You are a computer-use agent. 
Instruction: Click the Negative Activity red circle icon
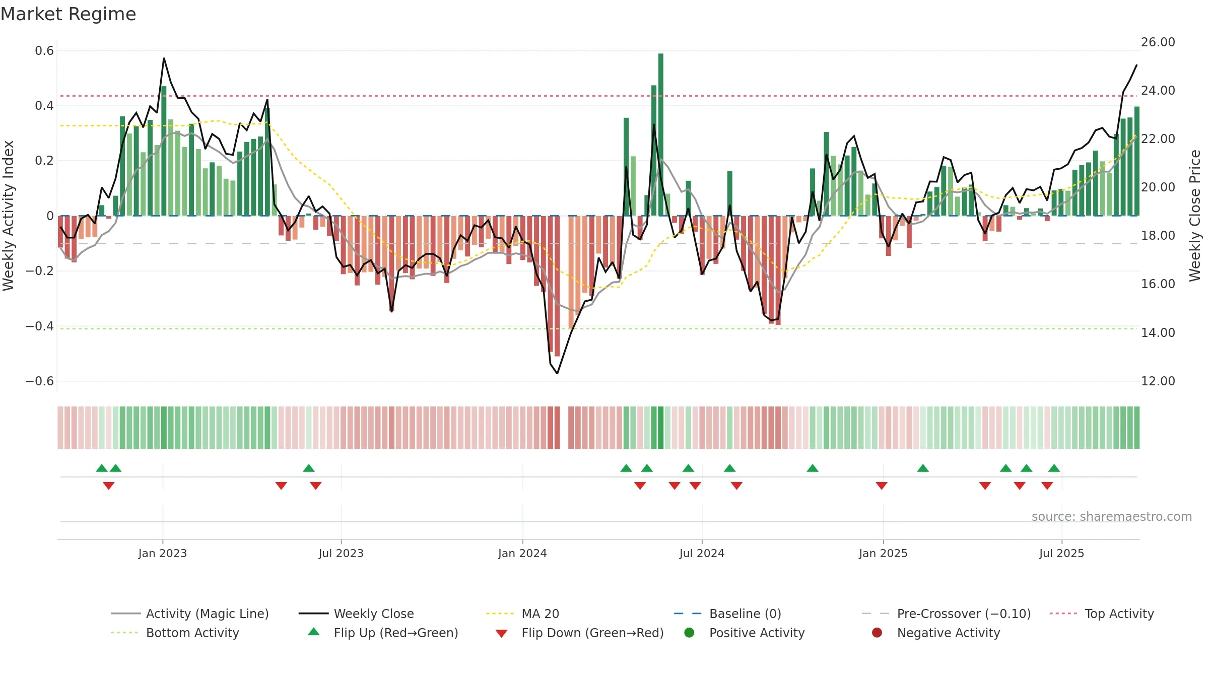(877, 632)
